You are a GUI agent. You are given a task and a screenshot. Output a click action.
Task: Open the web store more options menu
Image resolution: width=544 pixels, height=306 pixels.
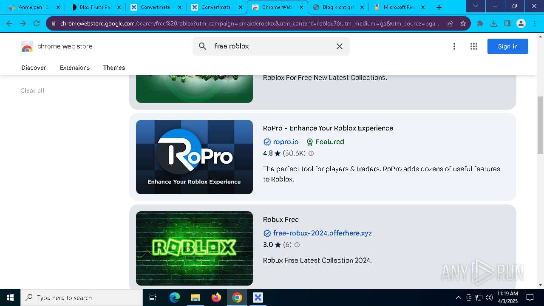coord(454,46)
